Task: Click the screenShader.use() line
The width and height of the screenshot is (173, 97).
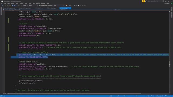Action: tap(28, 62)
